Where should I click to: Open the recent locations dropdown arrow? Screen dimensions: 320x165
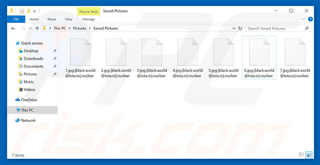coord(31,29)
